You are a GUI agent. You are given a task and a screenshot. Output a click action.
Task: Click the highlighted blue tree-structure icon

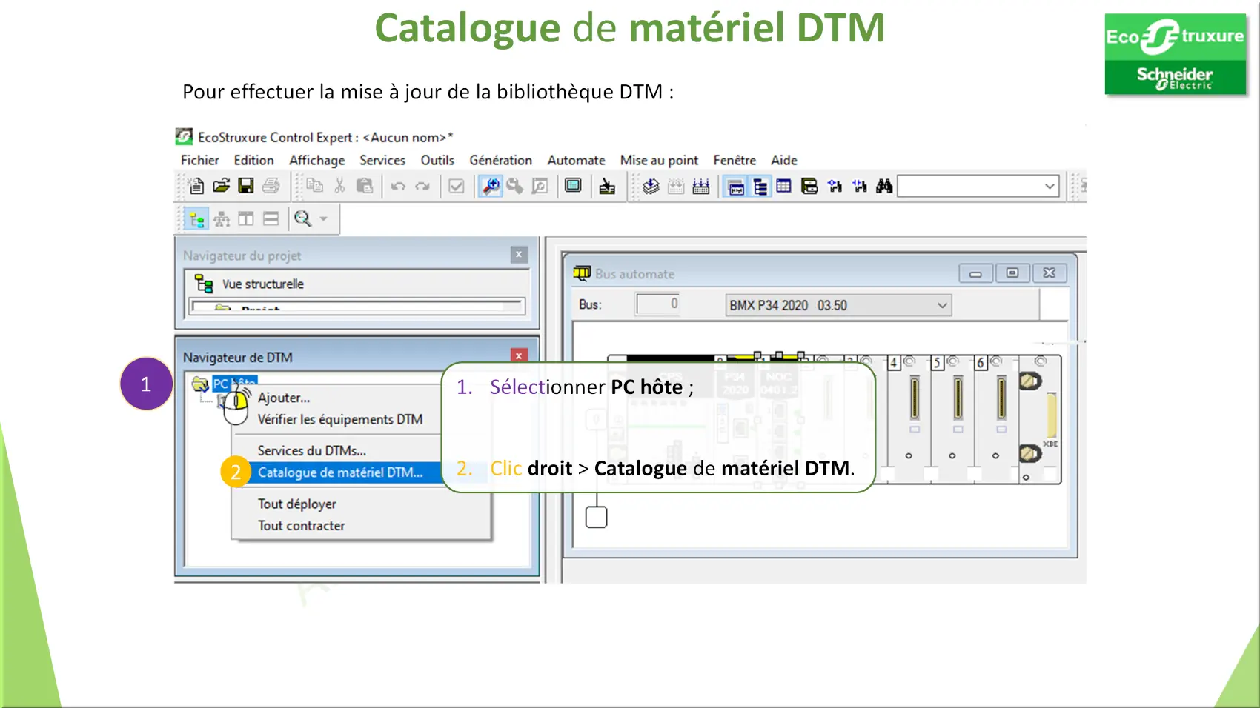coord(760,187)
